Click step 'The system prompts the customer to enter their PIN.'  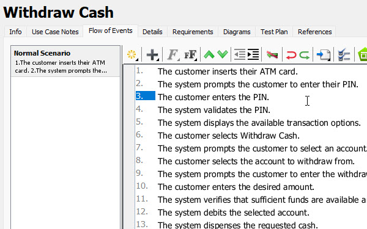coord(258,84)
